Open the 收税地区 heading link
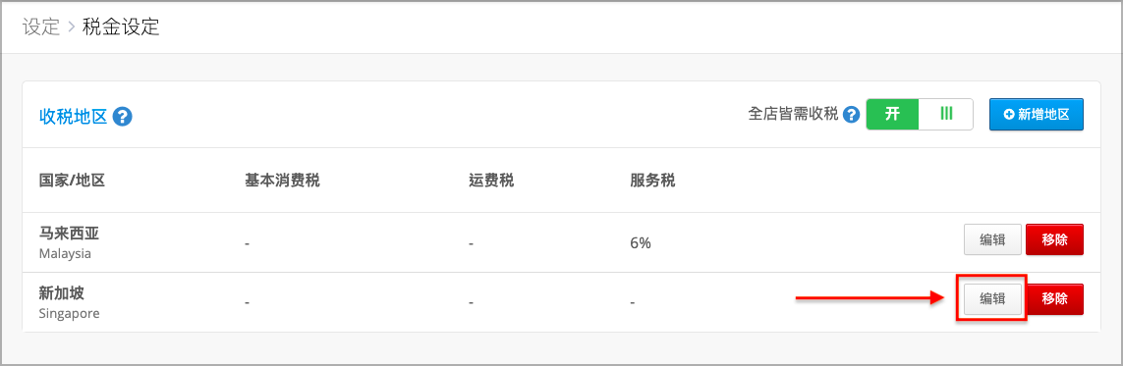This screenshot has height=366, width=1123. coord(73,115)
